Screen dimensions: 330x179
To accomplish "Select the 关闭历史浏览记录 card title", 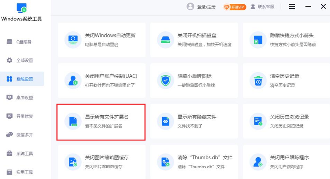I will [x=289, y=117].
